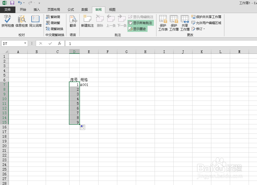The image size is (257, 185).
Task: Click 保护并共享工作簿
Action: (x=206, y=17)
